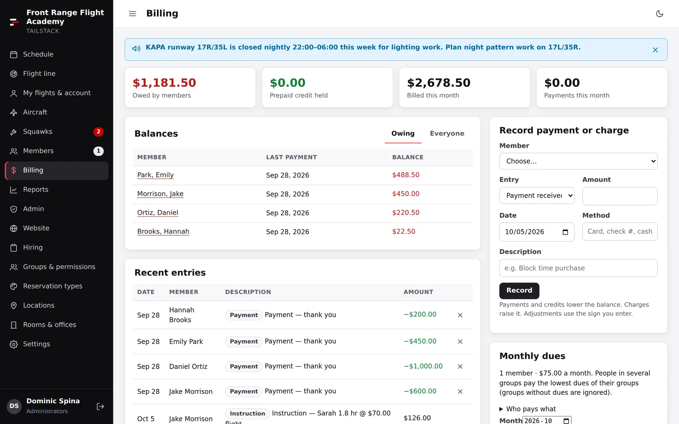Screen dimensions: 679x424
Task: Focus the Amount input field
Action: click(x=620, y=196)
